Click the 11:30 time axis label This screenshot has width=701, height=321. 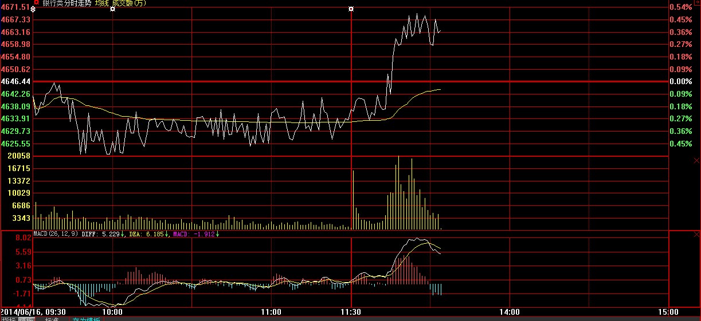point(351,312)
